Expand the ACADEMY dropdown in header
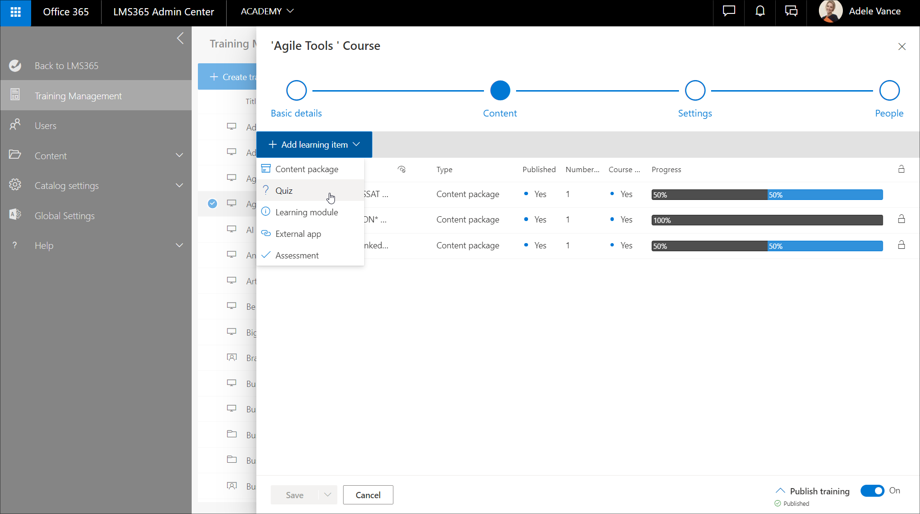Screen dimensions: 920x514 (x=267, y=12)
